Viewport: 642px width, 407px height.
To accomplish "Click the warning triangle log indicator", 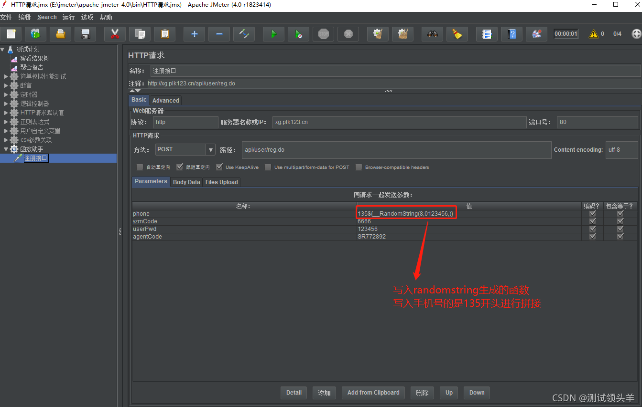I will point(594,34).
